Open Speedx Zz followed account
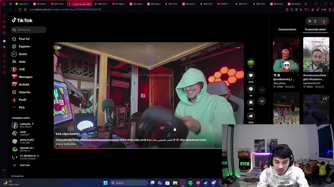The width and height of the screenshot is (334, 187). [x=23, y=149]
